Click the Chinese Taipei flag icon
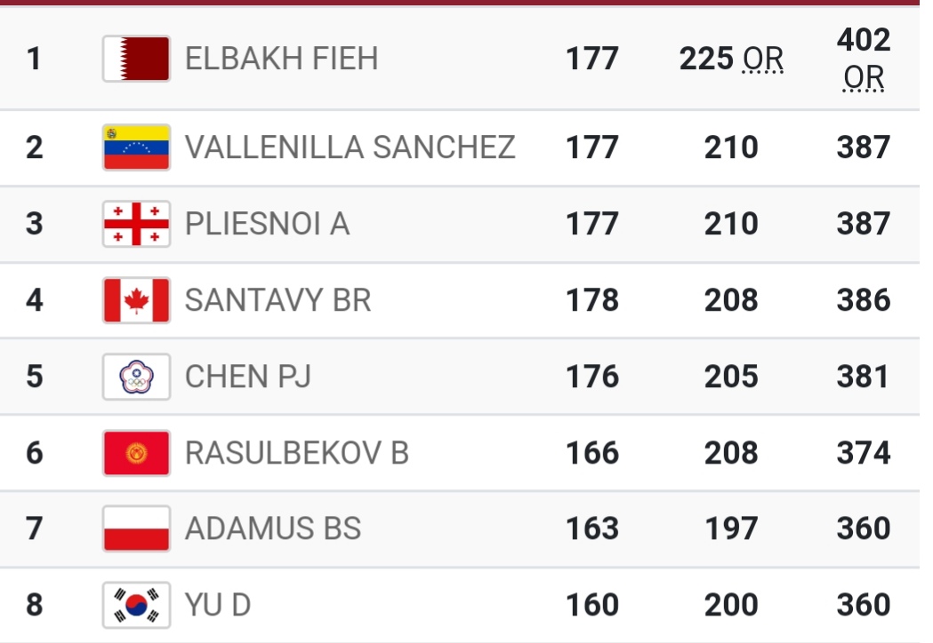This screenshot has height=643, width=933. [136, 377]
